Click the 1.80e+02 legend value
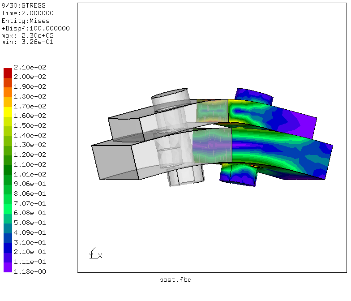This screenshot has height=301, width=351. 30,96
